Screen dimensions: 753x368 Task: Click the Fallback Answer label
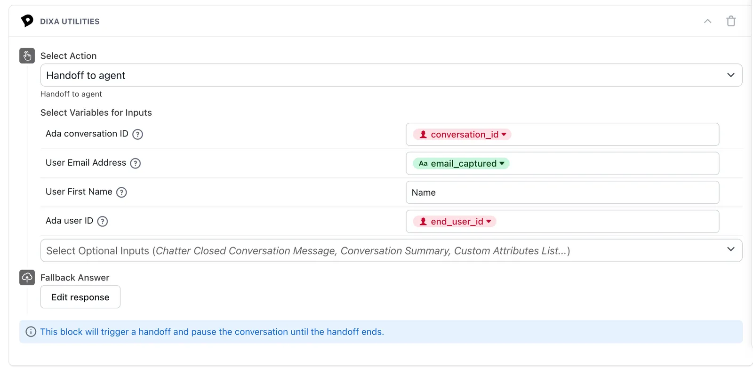(75, 278)
